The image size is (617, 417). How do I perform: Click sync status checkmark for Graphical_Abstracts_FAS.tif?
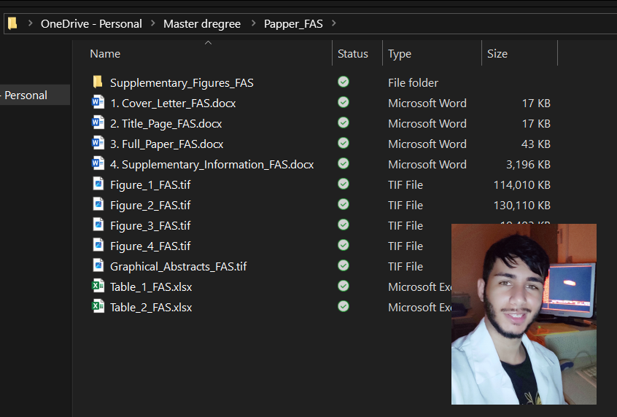point(344,265)
